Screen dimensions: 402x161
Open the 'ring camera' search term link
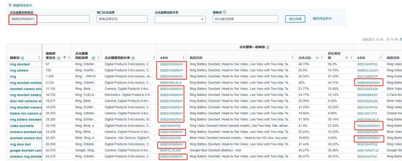pyautogui.click(x=19, y=70)
